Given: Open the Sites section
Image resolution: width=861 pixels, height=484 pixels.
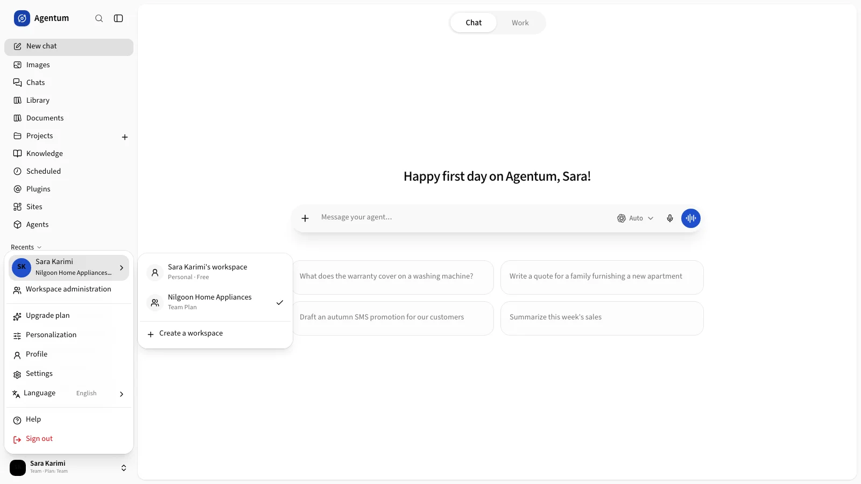Looking at the screenshot, I should (69, 207).
